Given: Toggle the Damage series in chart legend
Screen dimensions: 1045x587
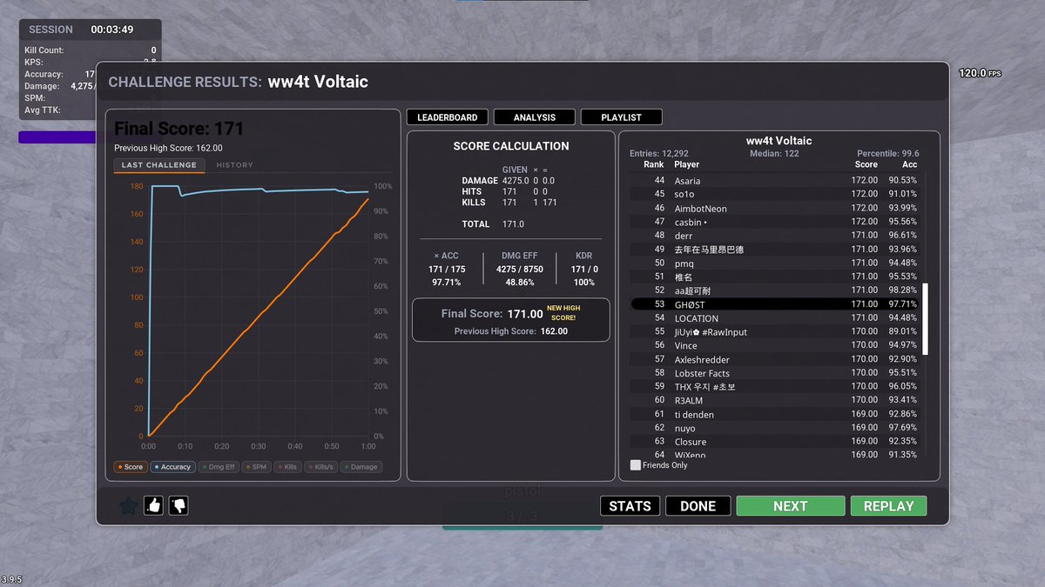Looking at the screenshot, I should (361, 467).
